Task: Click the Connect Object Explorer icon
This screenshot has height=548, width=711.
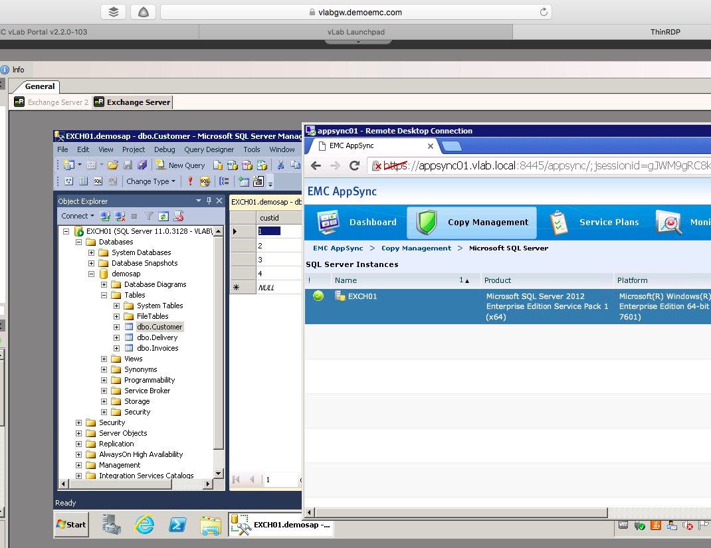Action: pyautogui.click(x=105, y=216)
